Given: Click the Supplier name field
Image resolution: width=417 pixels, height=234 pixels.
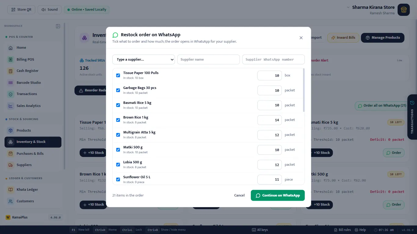Looking at the screenshot, I should click(x=209, y=59).
